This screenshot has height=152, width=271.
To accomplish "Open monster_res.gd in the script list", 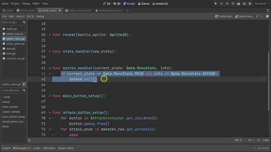I will 14,58.
